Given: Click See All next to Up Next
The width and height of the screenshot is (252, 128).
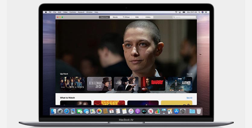Looking at the screenshot, I should (x=189, y=74).
